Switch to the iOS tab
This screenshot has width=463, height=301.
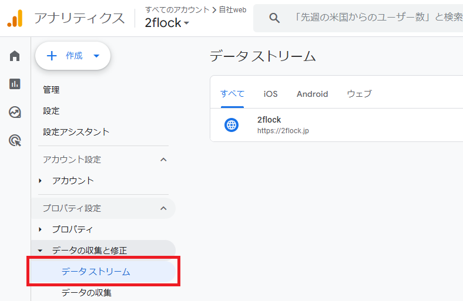tap(270, 94)
